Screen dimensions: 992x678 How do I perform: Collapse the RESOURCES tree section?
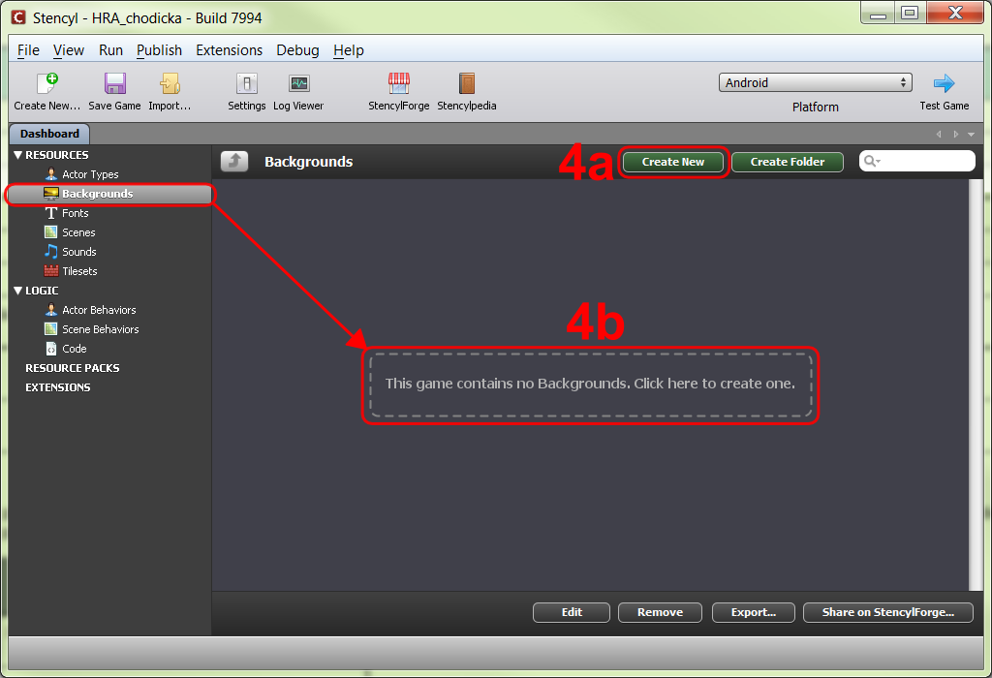(x=17, y=155)
